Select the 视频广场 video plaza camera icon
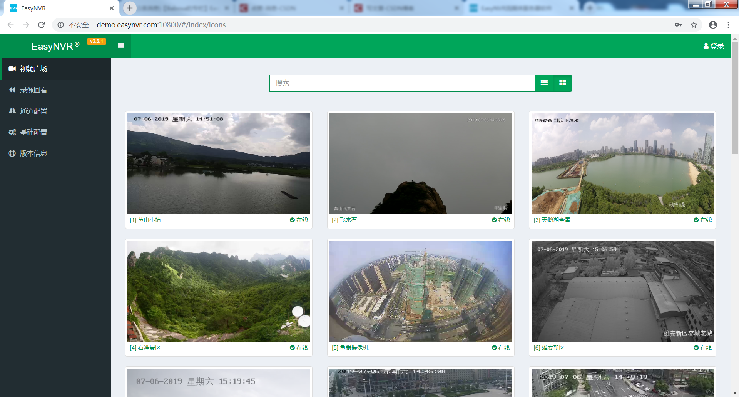This screenshot has height=397, width=739. (x=12, y=69)
